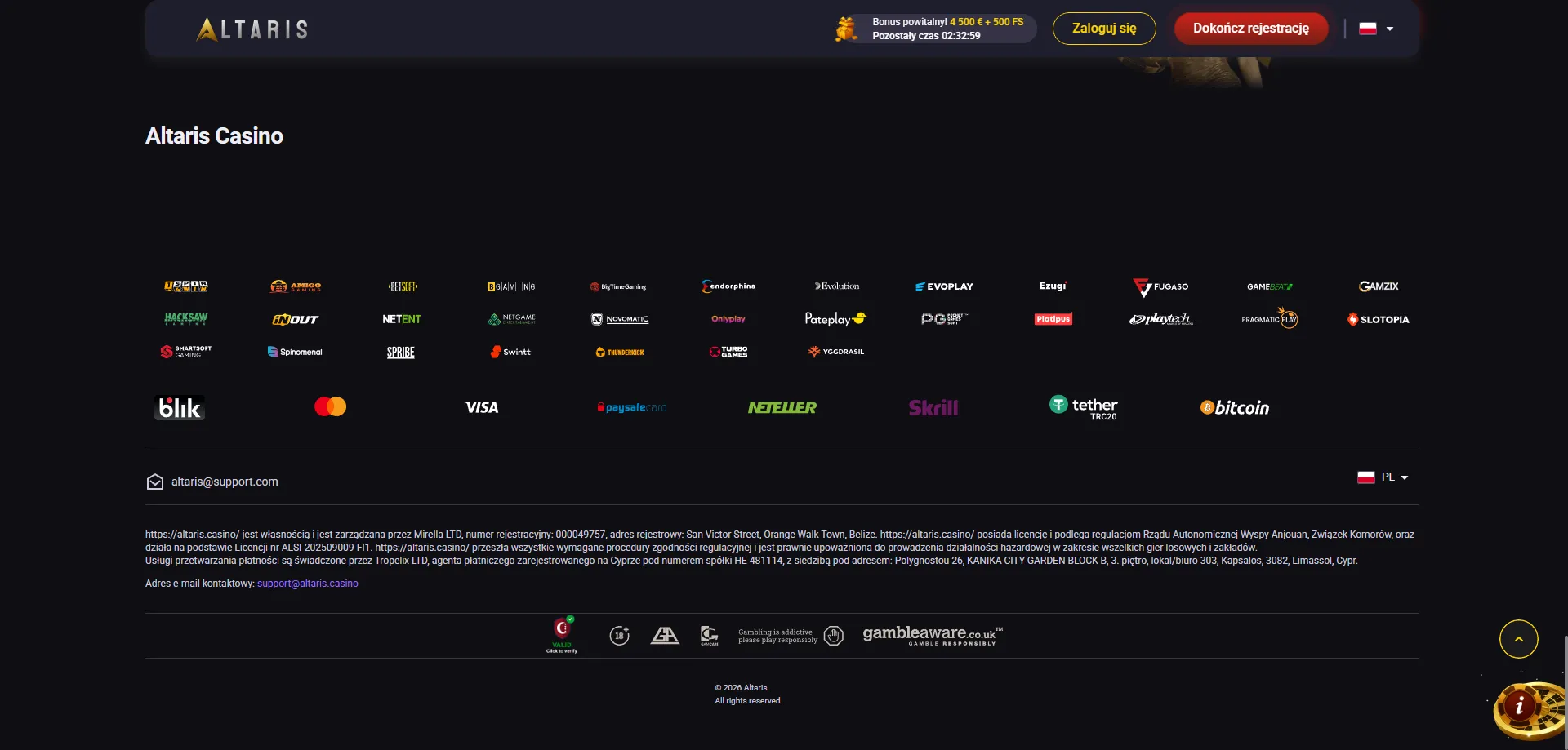
Task: Open the support@altaris.casino contact link
Action: coord(308,584)
